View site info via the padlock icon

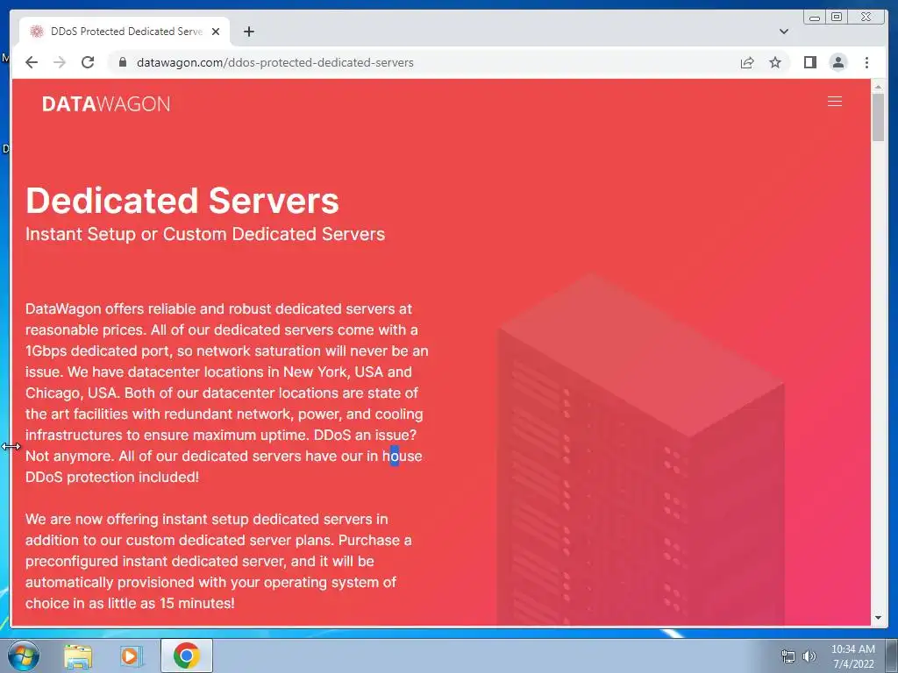(x=122, y=62)
